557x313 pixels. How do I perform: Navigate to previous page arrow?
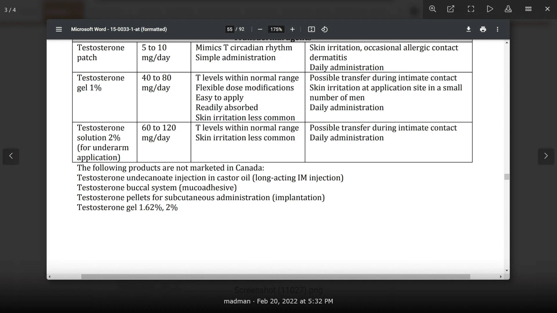pyautogui.click(x=11, y=156)
